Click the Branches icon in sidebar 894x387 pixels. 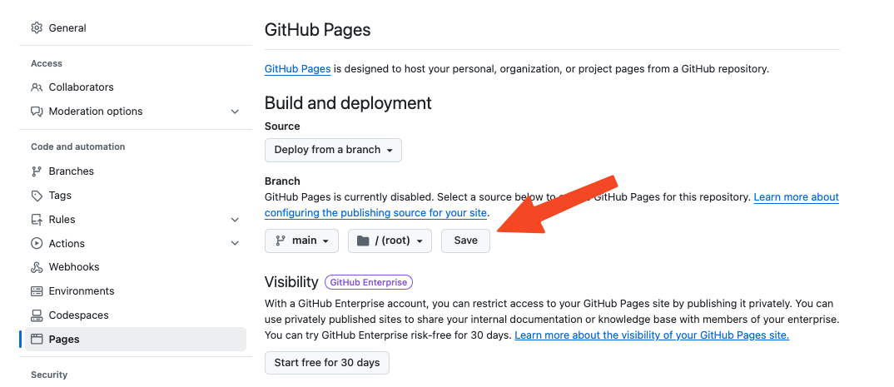37,171
